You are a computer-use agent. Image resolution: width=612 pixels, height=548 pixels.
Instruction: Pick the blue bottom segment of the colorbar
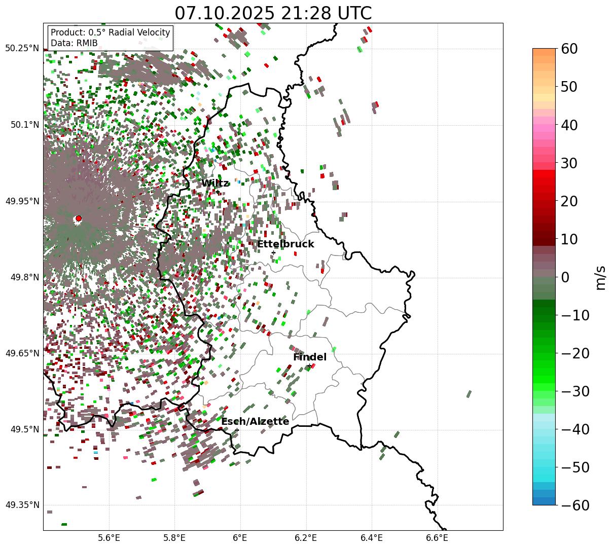tap(544, 501)
